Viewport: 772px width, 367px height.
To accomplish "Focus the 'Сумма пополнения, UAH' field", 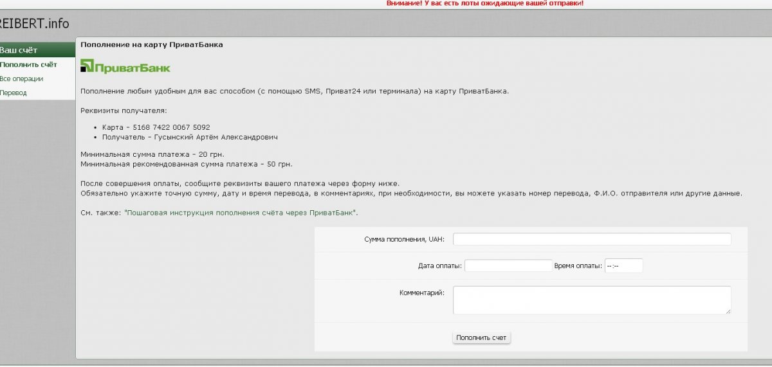I will tap(592, 239).
